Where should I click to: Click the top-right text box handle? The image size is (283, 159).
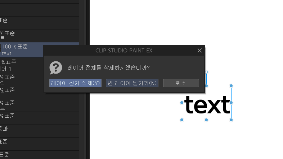pos(231,86)
